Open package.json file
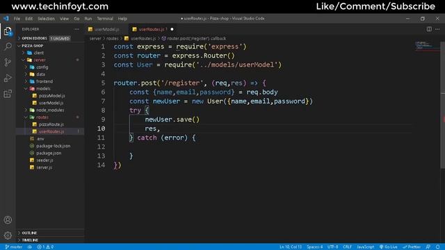445x250 pixels. click(x=50, y=153)
